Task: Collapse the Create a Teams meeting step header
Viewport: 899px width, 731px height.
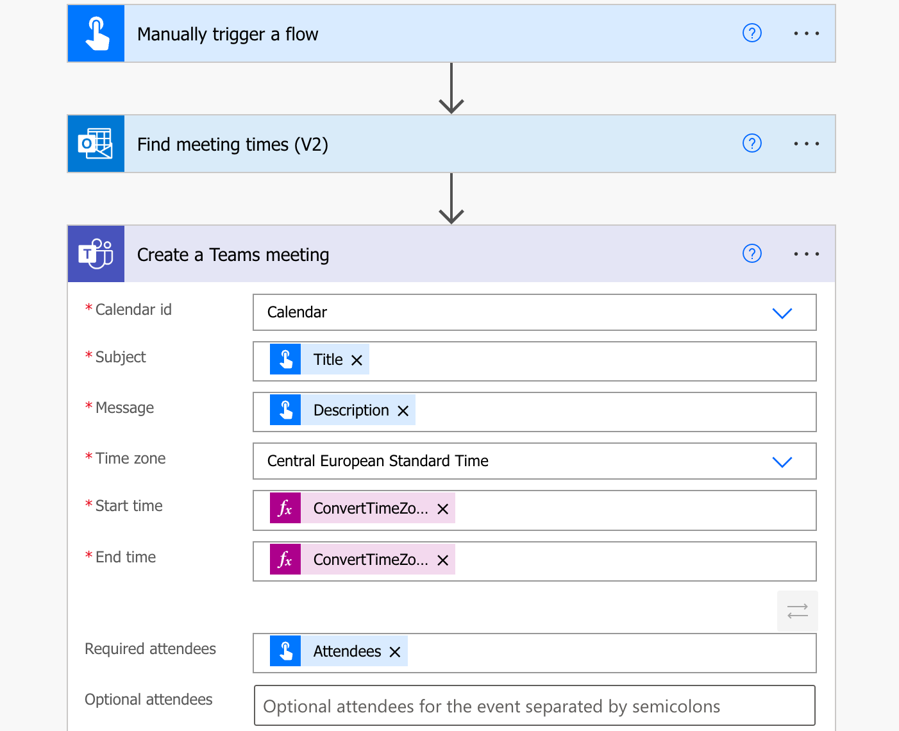Action: pyautogui.click(x=451, y=254)
